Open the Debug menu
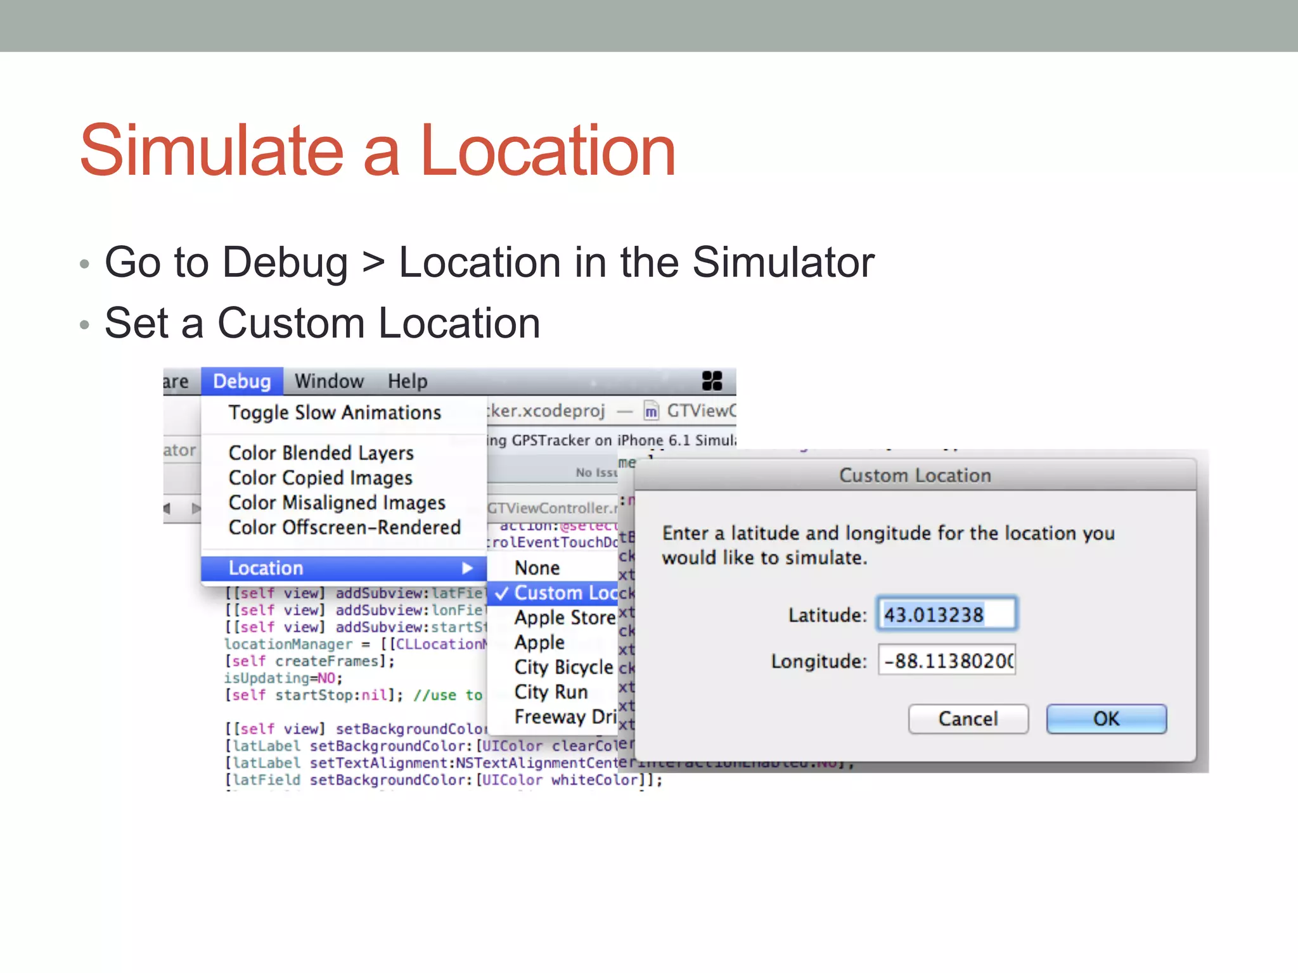 [x=242, y=381]
